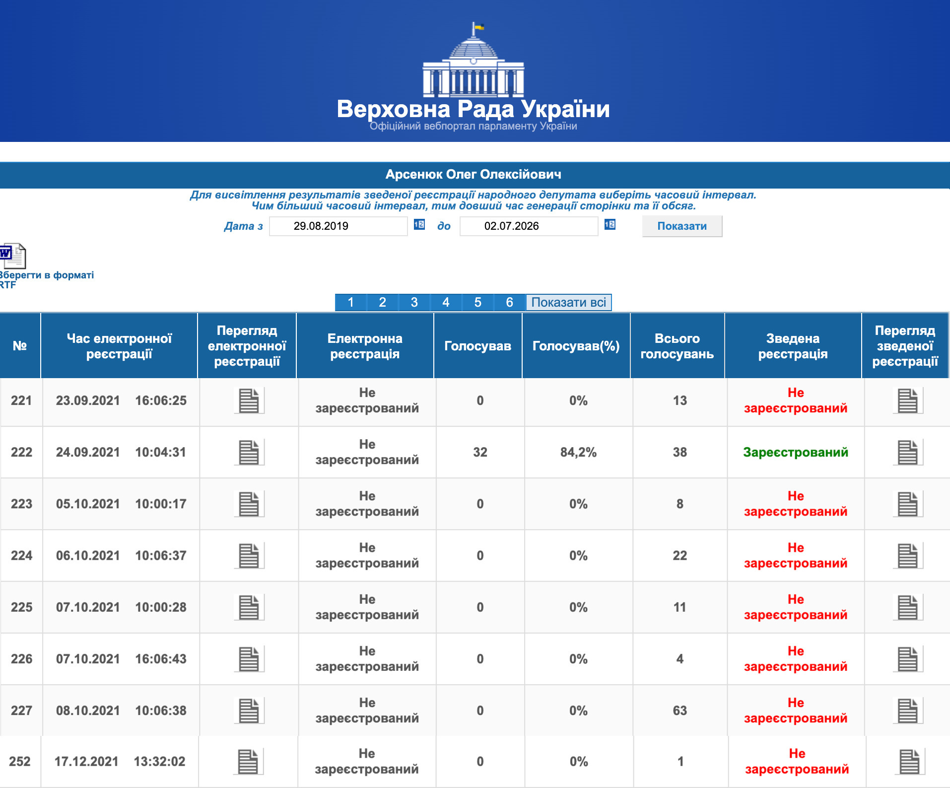Click the Голосував(%) column header
Image resolution: width=950 pixels, height=788 pixels.
pyautogui.click(x=576, y=346)
